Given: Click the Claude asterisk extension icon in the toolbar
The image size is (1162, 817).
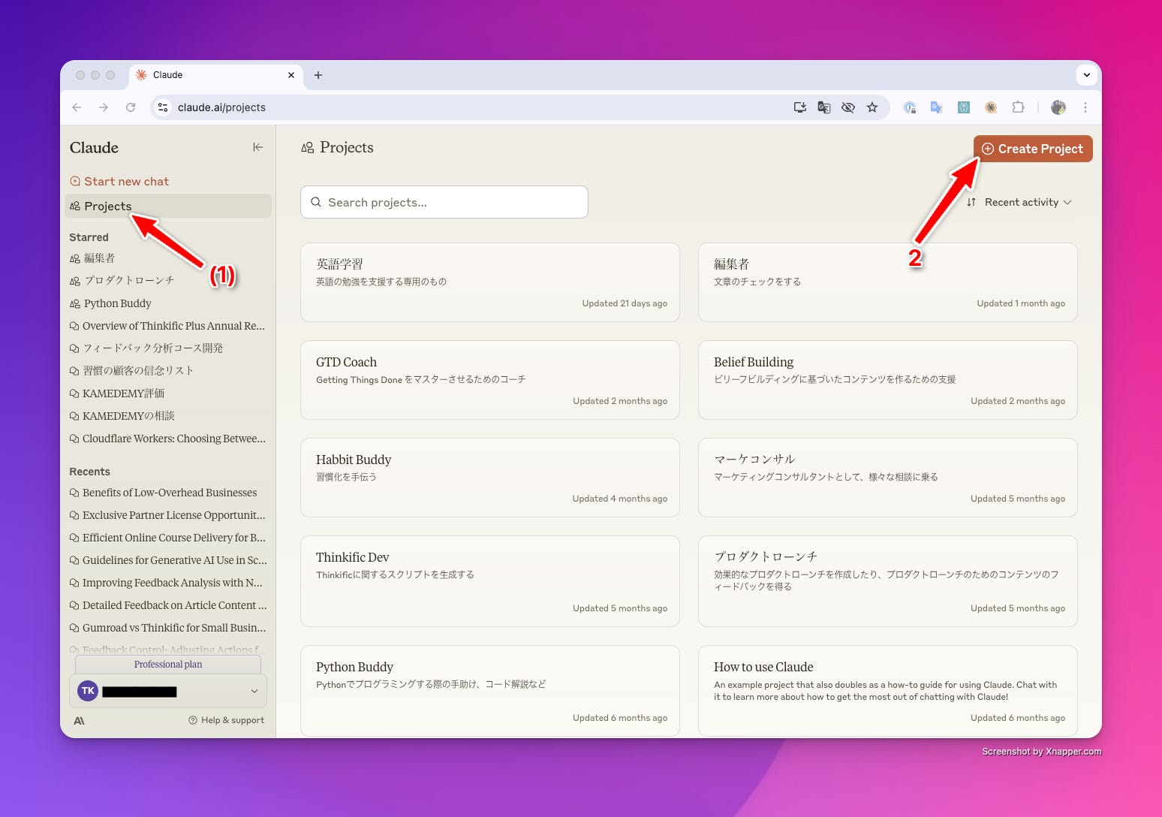Looking at the screenshot, I should (991, 107).
